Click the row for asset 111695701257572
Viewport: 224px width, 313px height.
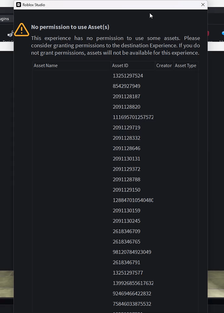(133, 117)
